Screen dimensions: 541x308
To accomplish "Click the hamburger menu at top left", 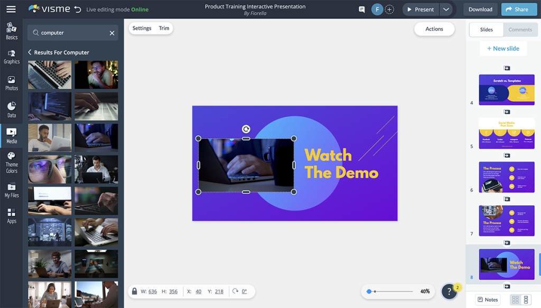I will pos(11,9).
